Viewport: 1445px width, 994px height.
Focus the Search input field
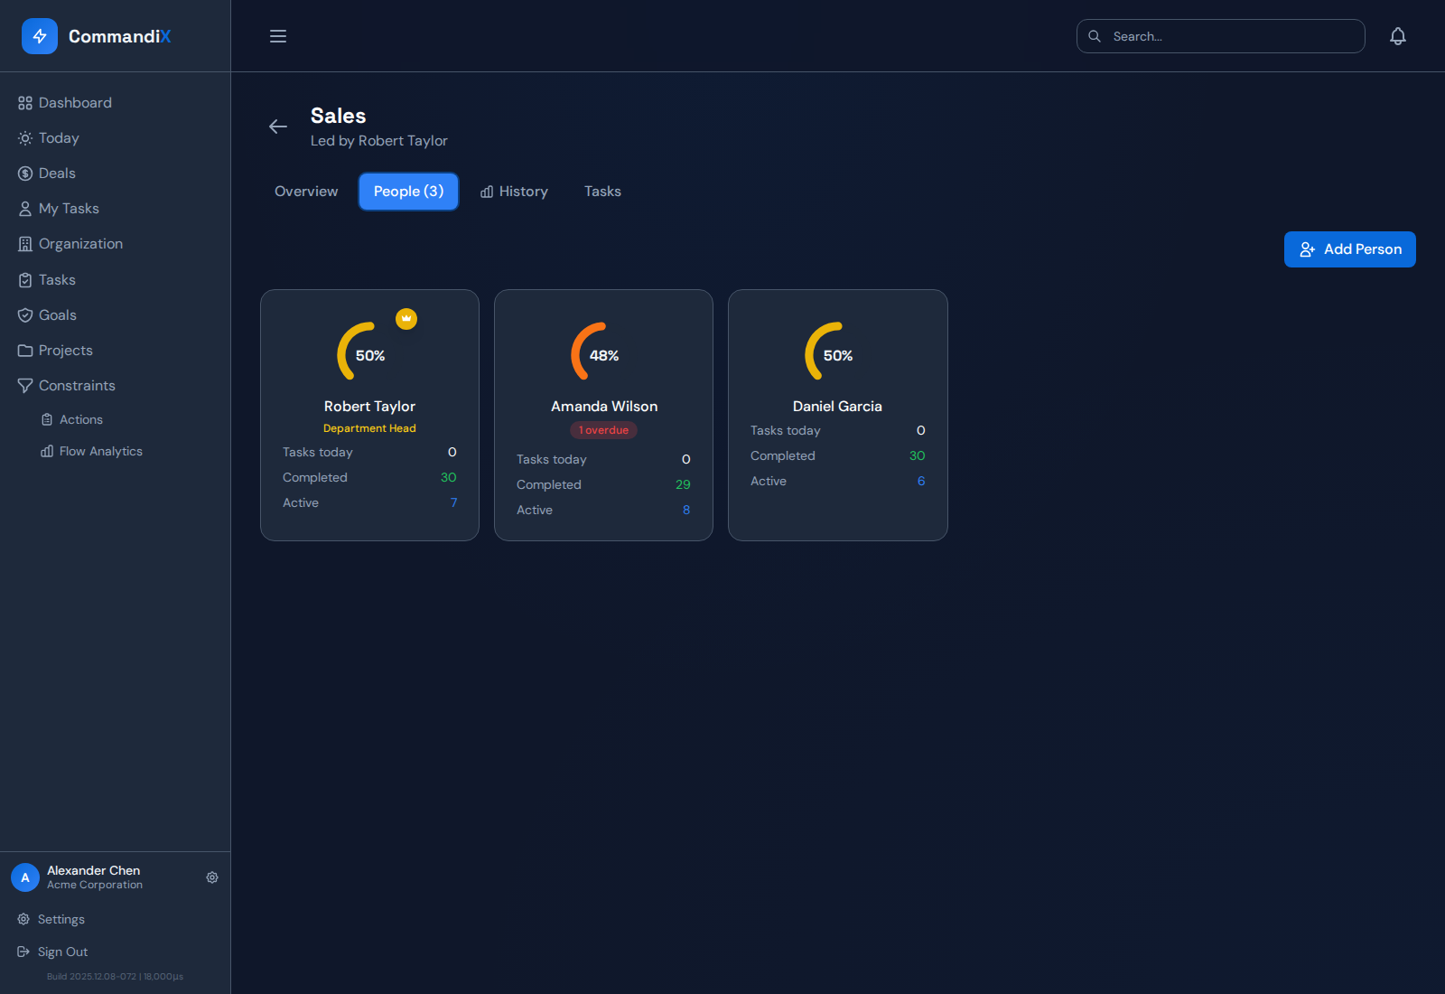(x=1221, y=36)
